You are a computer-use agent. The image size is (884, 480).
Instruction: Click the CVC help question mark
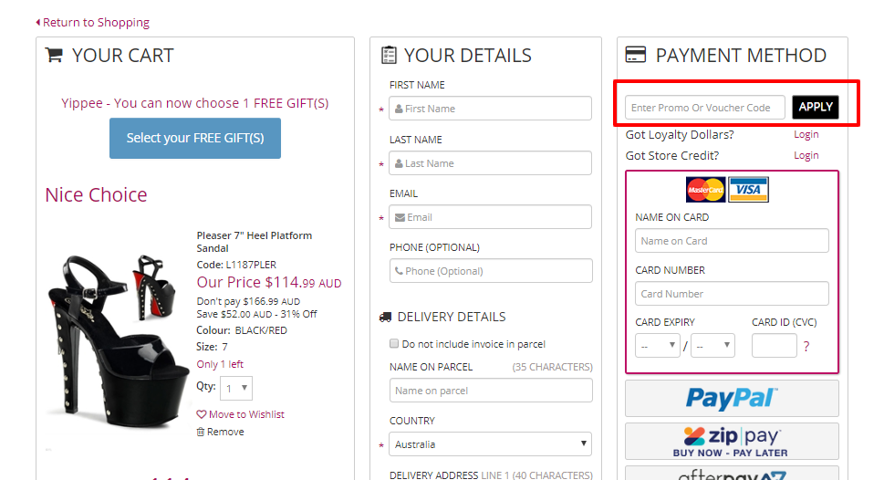(806, 347)
